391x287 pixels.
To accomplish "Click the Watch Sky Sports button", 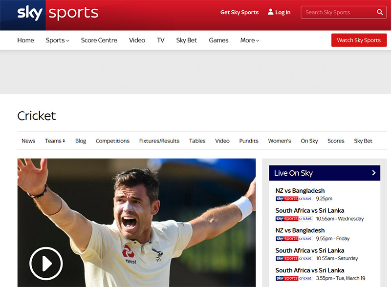I will coord(359,40).
